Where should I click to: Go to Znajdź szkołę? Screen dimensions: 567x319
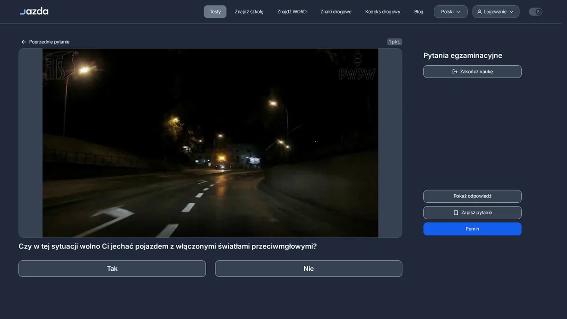coord(249,12)
